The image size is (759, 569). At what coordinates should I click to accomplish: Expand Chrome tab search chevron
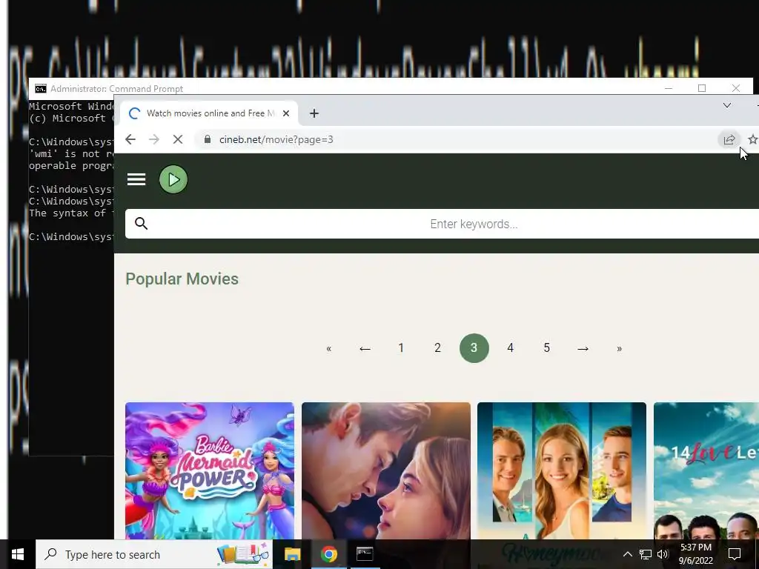click(727, 105)
